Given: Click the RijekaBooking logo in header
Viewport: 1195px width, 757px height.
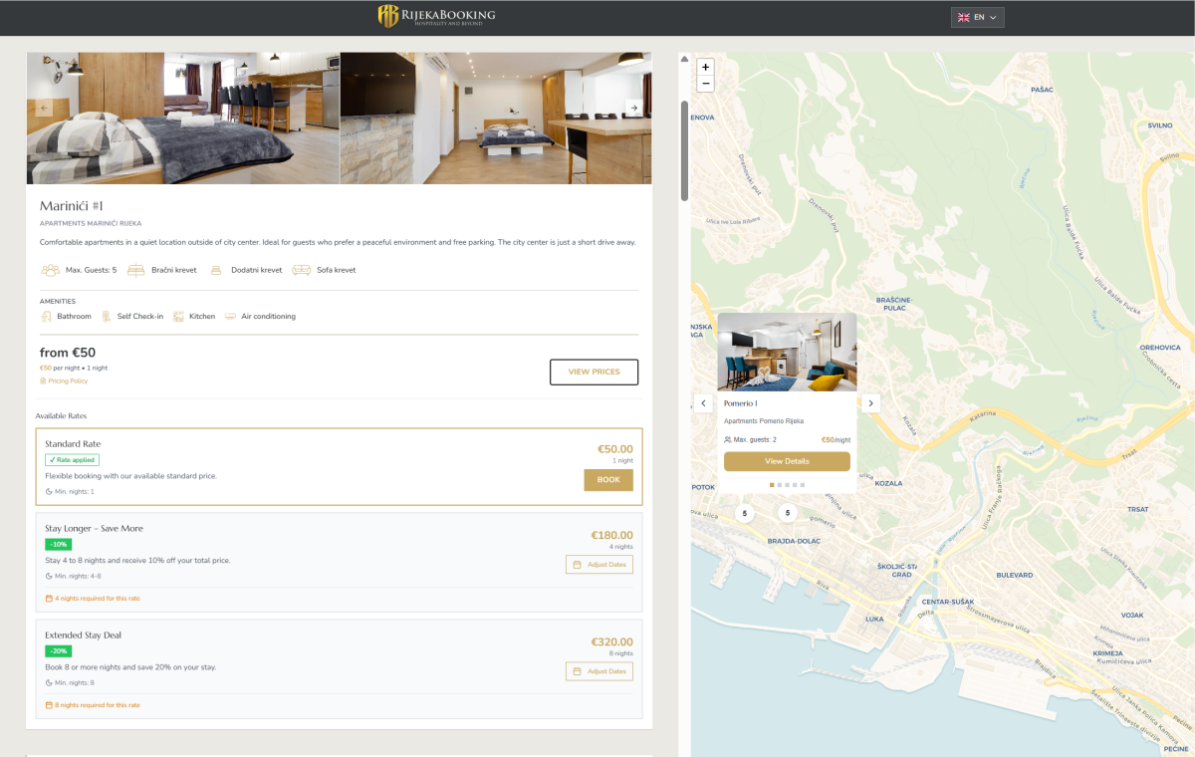Looking at the screenshot, I should click(x=436, y=16).
